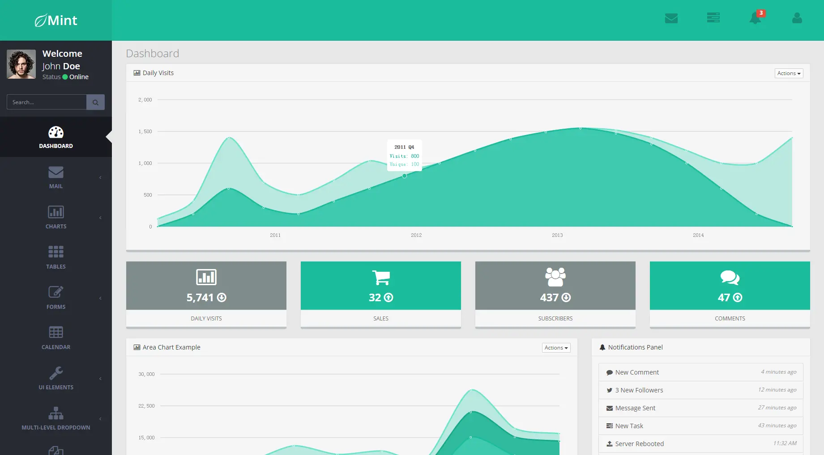Open the Message Sent notification

tap(700, 408)
